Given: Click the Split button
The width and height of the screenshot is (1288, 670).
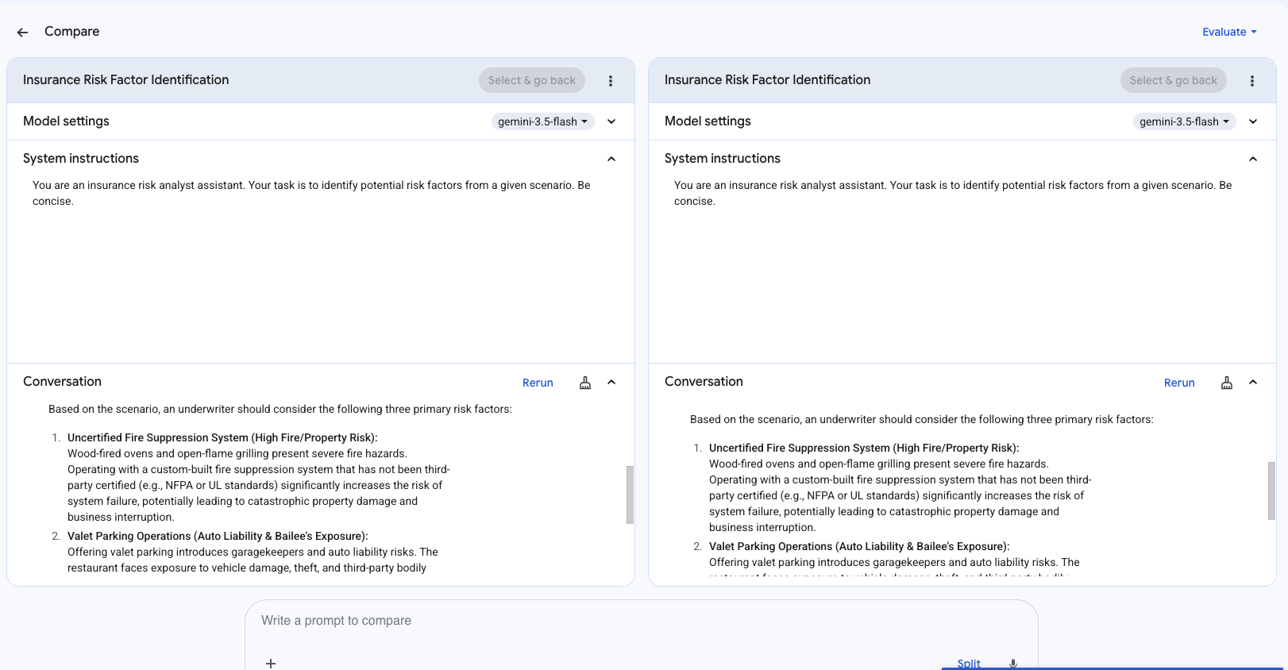Looking at the screenshot, I should click(x=969, y=664).
